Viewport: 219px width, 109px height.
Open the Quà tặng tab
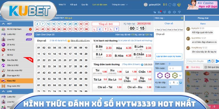click(x=194, y=67)
